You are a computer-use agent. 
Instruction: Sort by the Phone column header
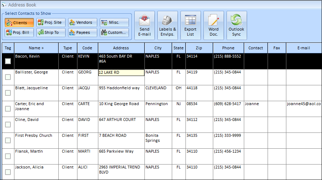[x=228, y=48]
